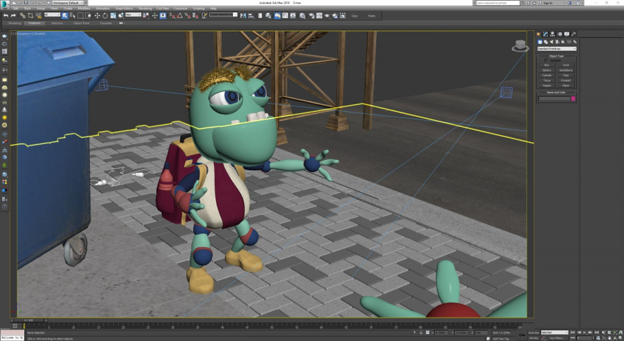Viewport: 624px width, 341px height.
Task: Open the Reference Coordinate System dropdown
Action: (133, 14)
